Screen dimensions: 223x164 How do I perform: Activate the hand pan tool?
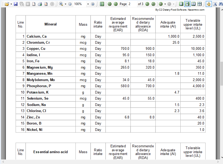pos(209,4)
